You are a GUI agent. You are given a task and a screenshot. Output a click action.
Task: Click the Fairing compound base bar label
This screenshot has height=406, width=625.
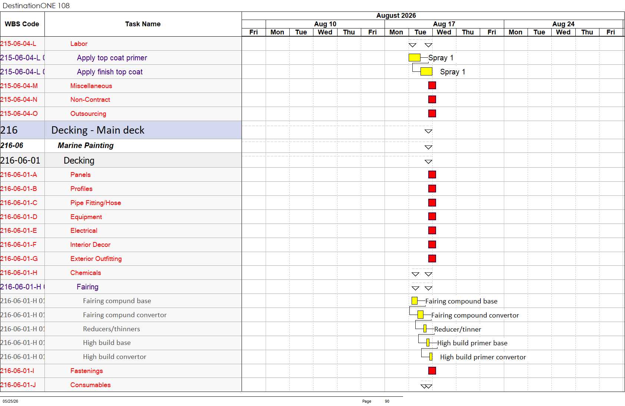461,301
